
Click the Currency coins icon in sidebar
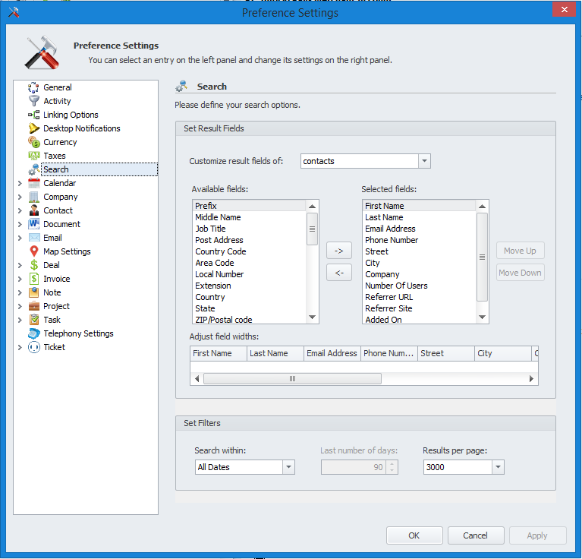coord(34,142)
